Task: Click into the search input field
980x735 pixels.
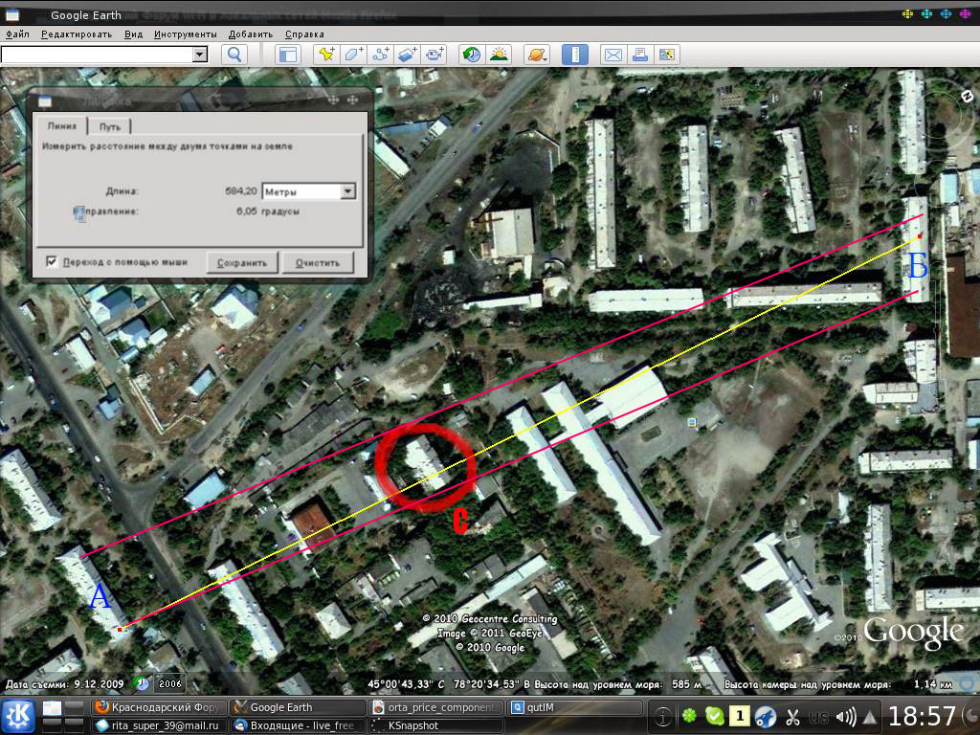Action: [x=97, y=55]
